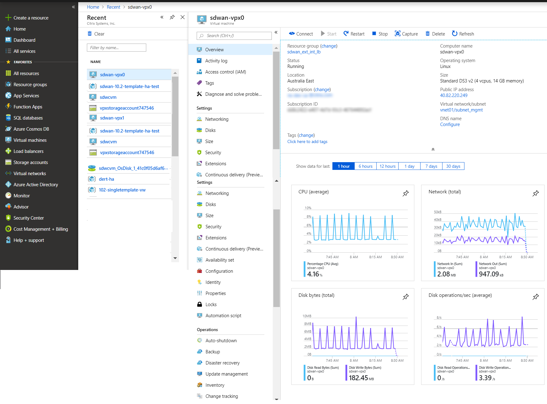Open the sdwan_ext_int_lb resource group link
Viewport: 547px width, 404px height.
[304, 52]
